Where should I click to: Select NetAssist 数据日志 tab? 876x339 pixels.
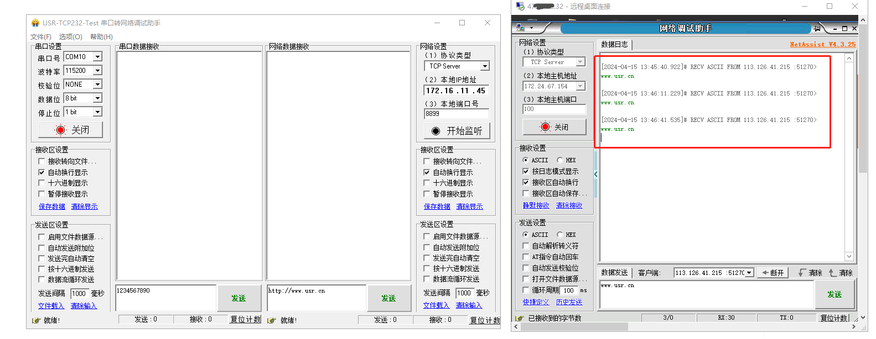tap(615, 45)
